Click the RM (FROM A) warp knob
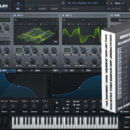This screenshot has width=130, height=130. click(x=81, y=61)
